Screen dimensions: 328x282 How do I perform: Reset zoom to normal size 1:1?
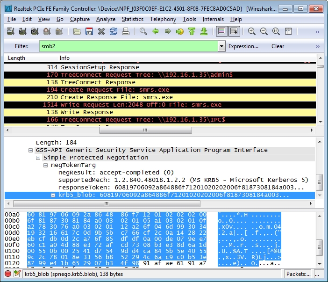click(276, 31)
